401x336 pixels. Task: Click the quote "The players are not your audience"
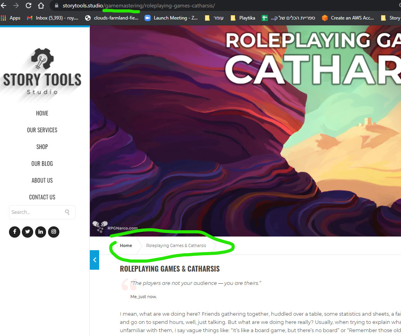pos(196,283)
